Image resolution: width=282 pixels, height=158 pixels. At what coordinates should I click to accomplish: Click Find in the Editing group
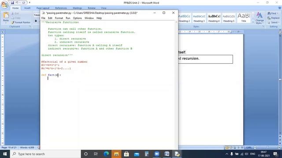(x=273, y=14)
